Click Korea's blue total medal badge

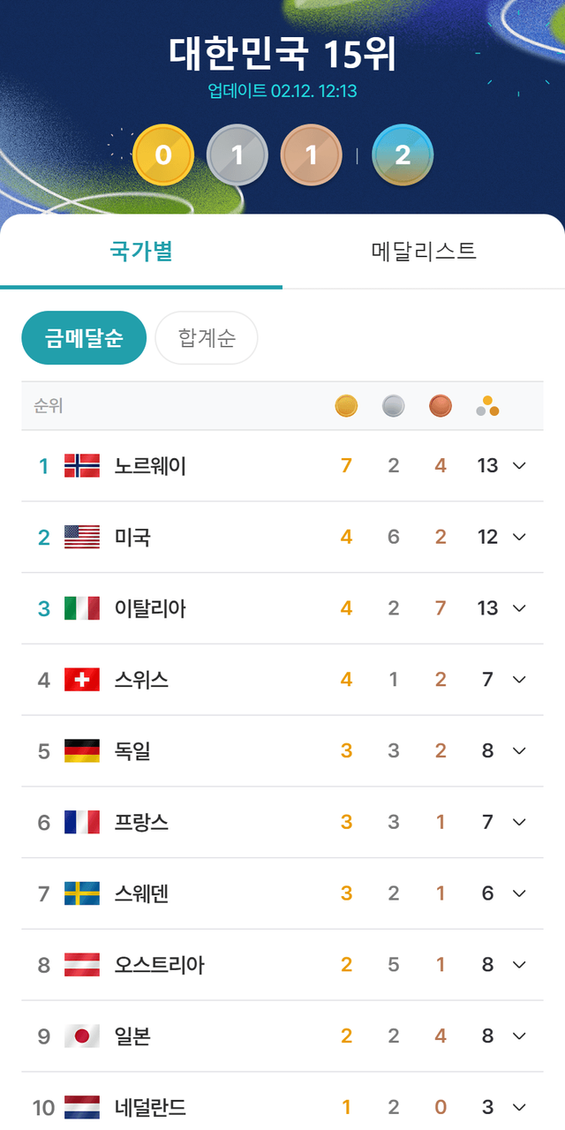coord(403,155)
